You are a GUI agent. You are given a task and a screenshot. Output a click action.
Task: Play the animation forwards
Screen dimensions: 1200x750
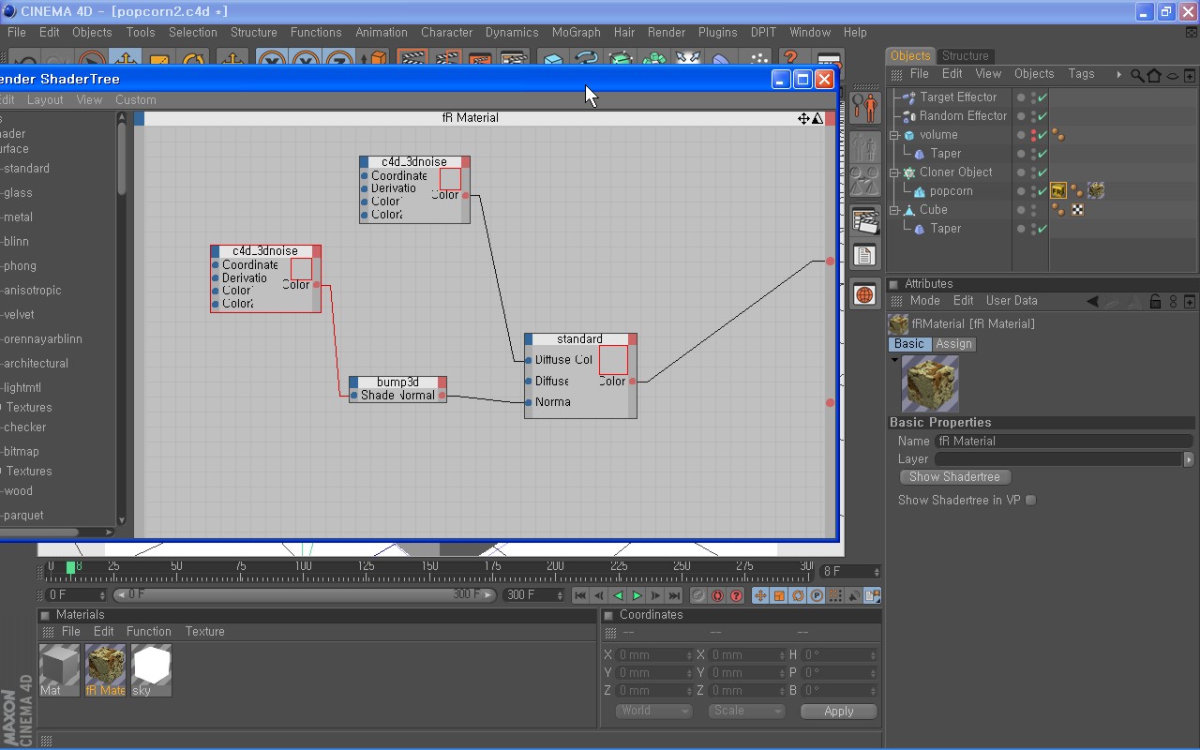[x=637, y=595]
